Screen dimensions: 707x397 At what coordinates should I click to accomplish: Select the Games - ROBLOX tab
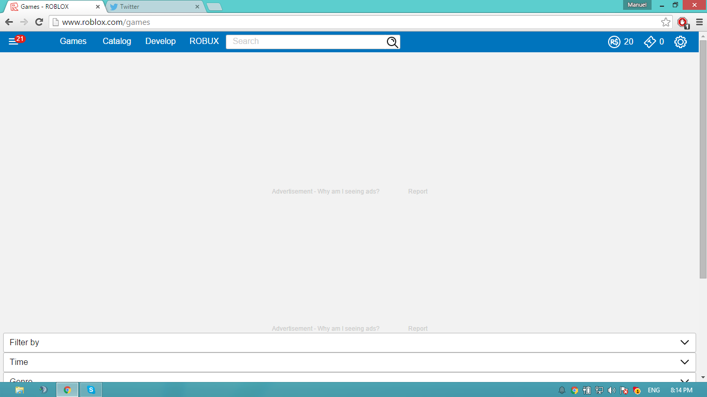pos(53,7)
